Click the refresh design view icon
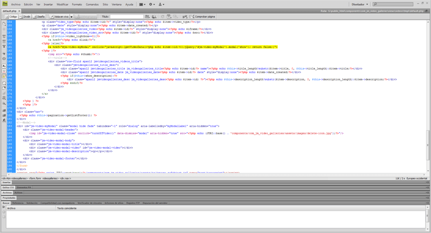This screenshot has height=233, width=431. tap(163, 16)
